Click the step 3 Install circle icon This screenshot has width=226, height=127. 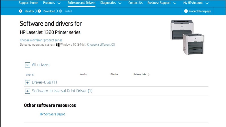coord(60,11)
